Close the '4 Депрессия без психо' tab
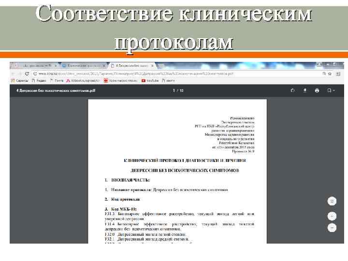 152,66
